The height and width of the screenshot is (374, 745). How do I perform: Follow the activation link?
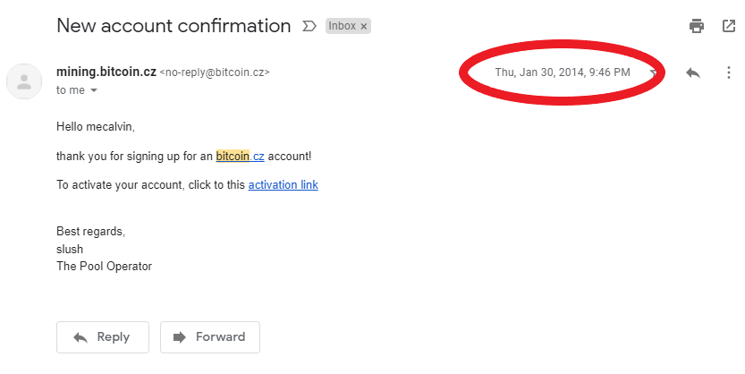pos(284,184)
